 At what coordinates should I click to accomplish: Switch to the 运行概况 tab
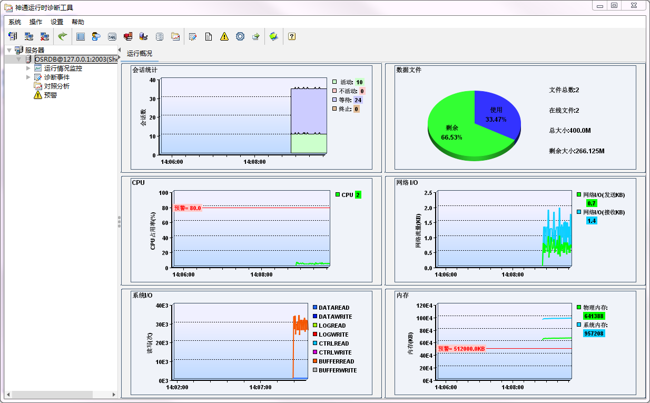point(140,54)
